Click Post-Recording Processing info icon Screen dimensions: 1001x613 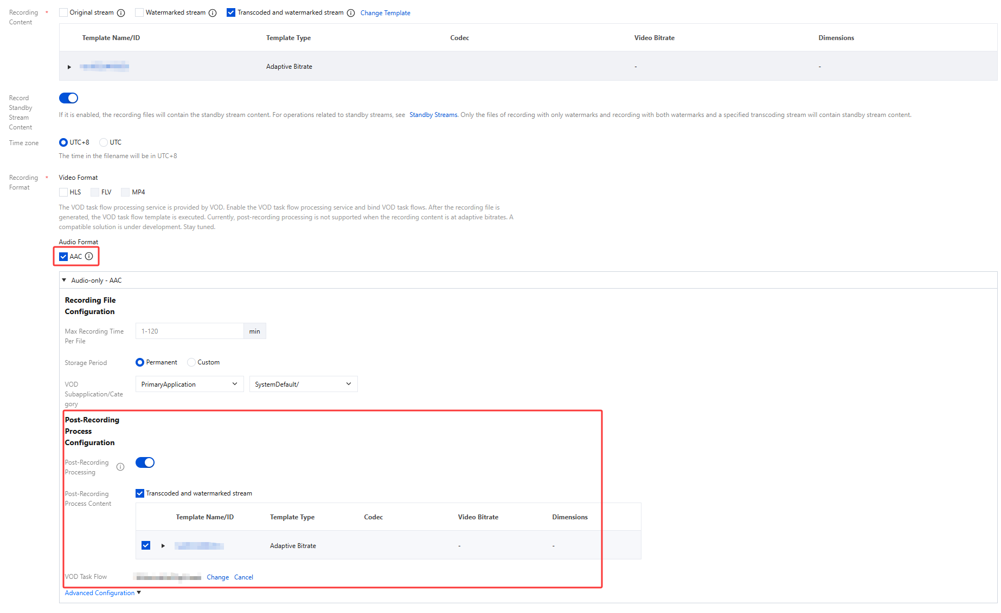point(120,467)
